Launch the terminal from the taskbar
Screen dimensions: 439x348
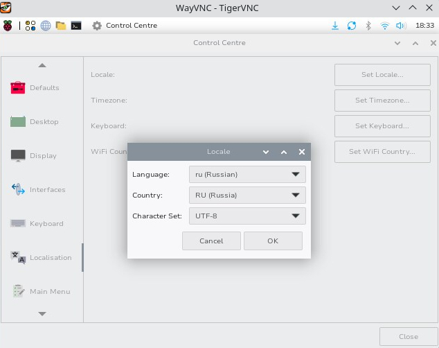pos(76,26)
